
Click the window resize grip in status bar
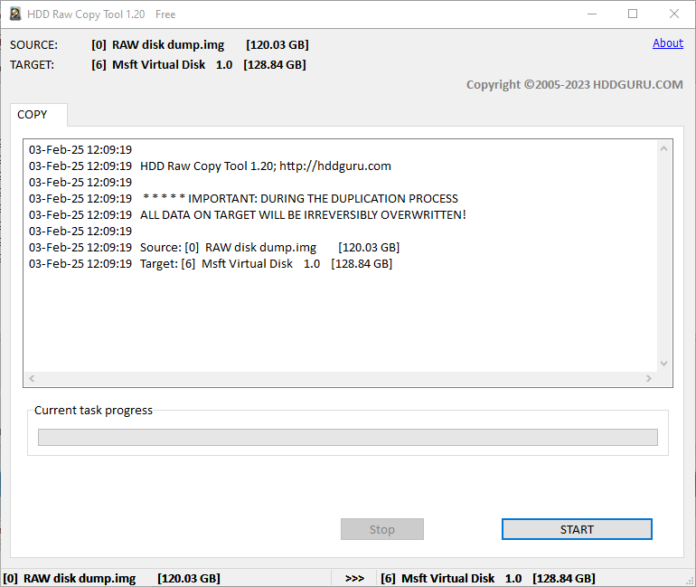pyautogui.click(x=690, y=581)
